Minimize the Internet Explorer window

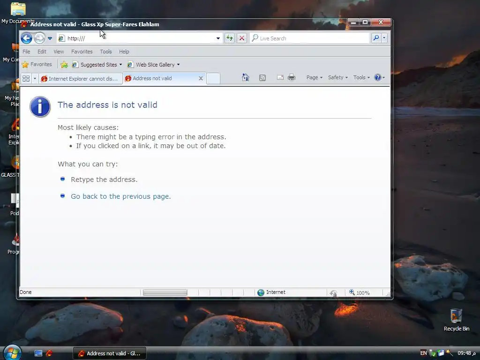tap(353, 22)
